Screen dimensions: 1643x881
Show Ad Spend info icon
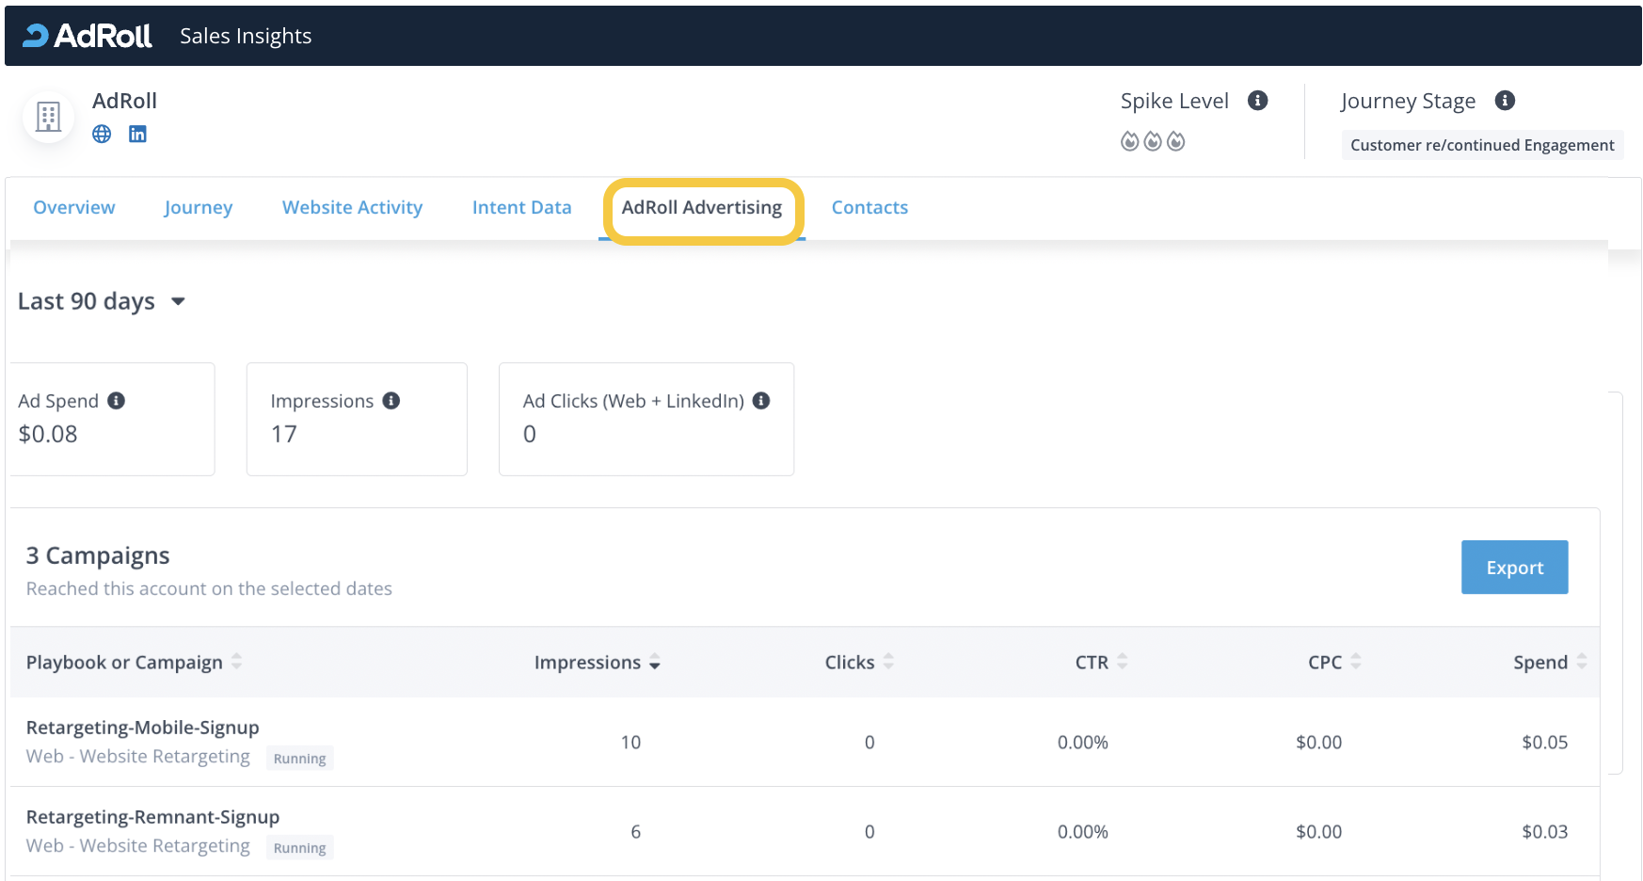(x=117, y=401)
